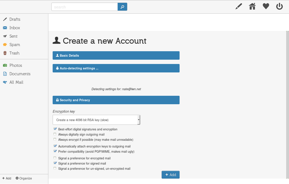Click the vertical scrollbar on the right
This screenshot has width=289, height=184.
click(287, 104)
